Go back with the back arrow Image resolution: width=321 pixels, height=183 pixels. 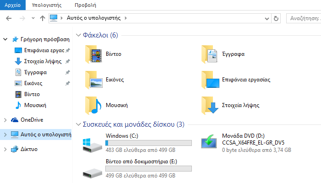(x=9, y=18)
